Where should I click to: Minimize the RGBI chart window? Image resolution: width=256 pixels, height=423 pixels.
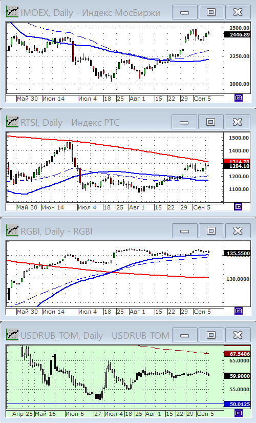point(184,231)
